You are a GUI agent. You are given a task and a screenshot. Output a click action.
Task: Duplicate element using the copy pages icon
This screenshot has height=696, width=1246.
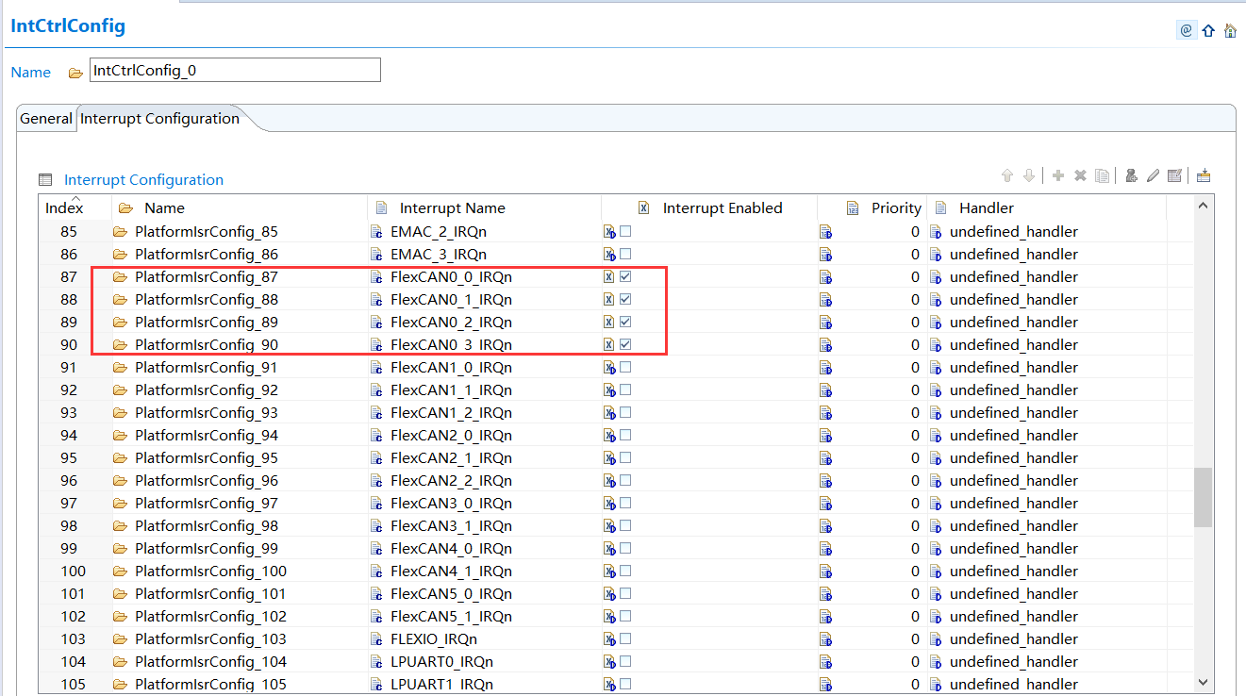point(1102,175)
